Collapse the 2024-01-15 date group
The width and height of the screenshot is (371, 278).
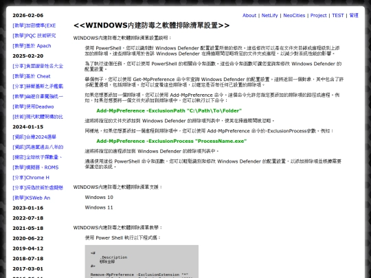pyautogui.click(x=28, y=127)
